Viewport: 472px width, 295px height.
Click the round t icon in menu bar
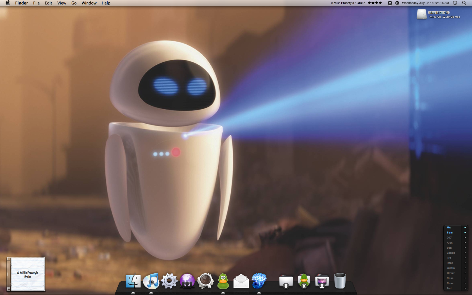point(397,3)
